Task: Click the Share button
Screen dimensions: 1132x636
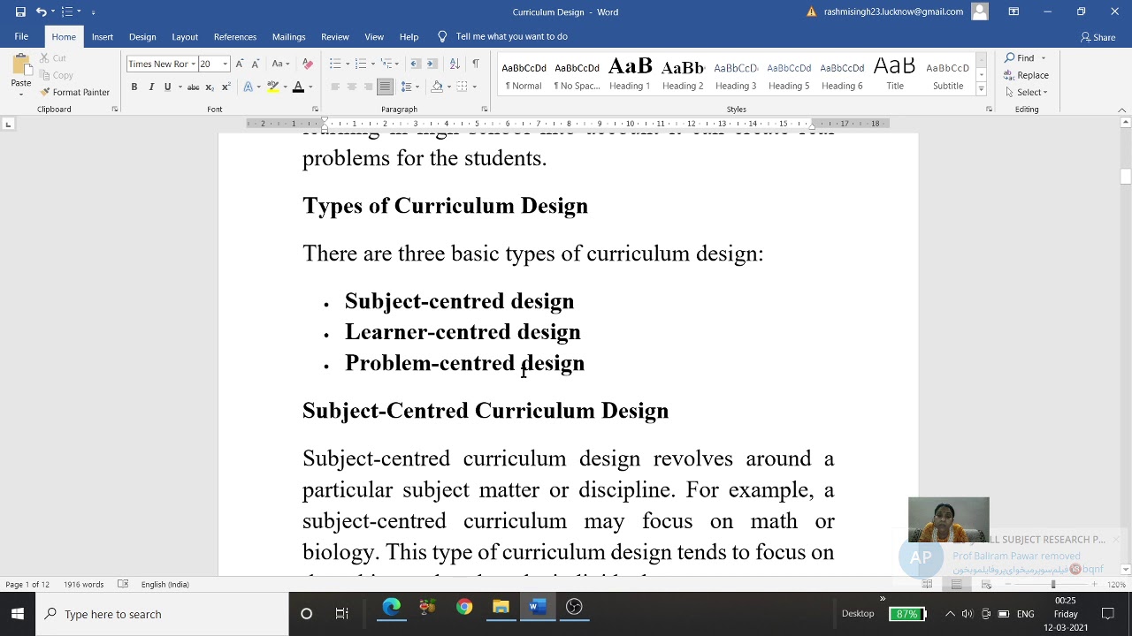Action: point(1098,37)
